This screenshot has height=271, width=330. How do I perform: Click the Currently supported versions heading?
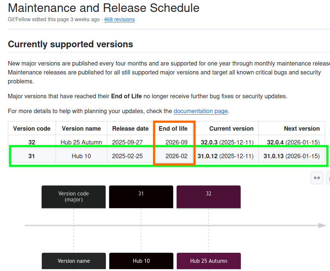(70, 44)
